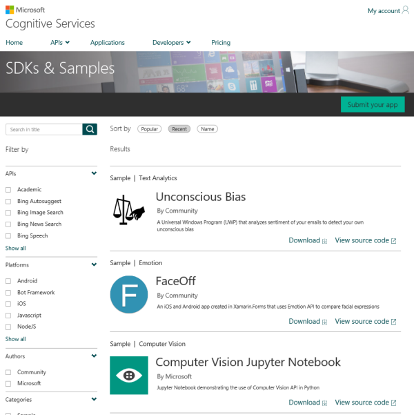Check the Community author filter
The image size is (414, 415).
(x=8, y=372)
